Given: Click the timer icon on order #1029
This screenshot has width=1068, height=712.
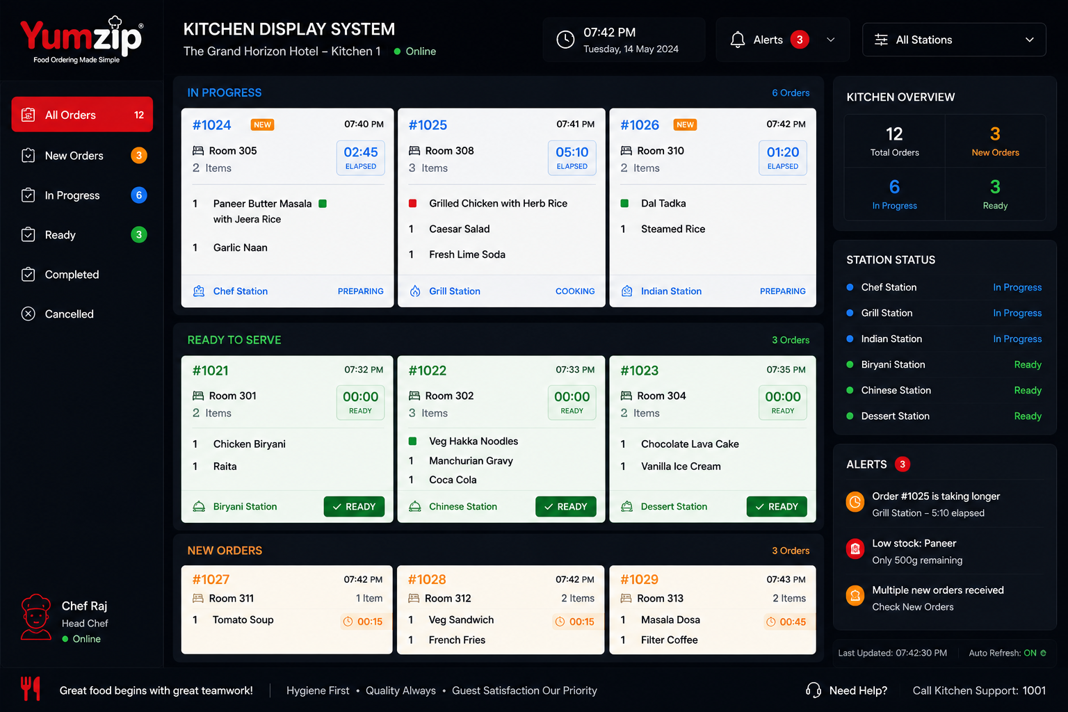Looking at the screenshot, I should [770, 622].
